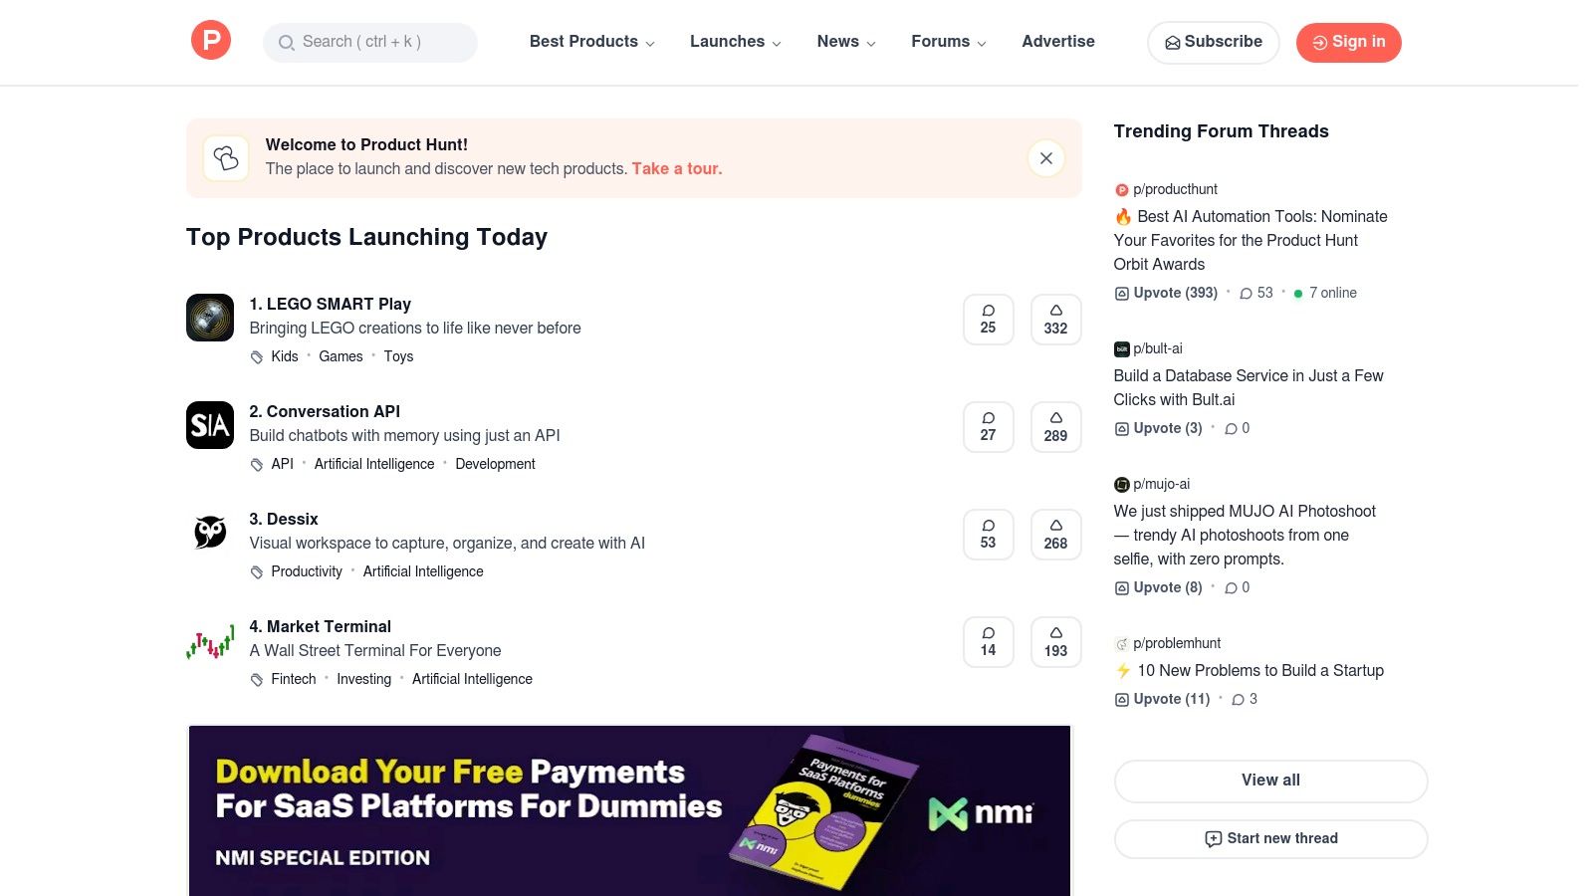The width and height of the screenshot is (1593, 896).
Task: Expand the Best Products dropdown
Action: tap(583, 42)
